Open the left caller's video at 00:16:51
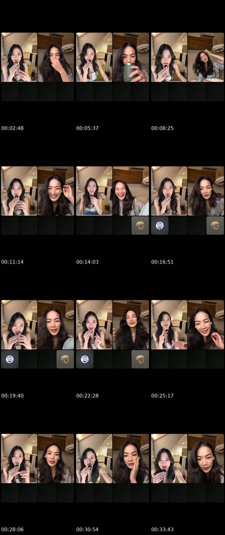 169,191
